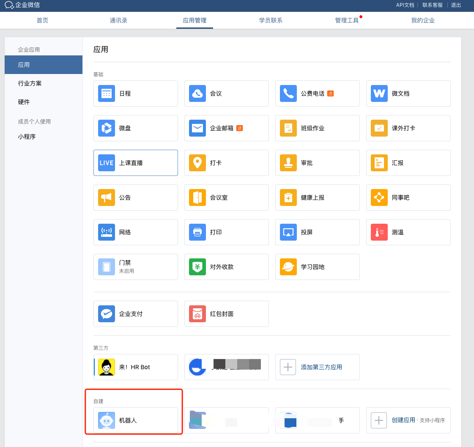Select the 应用管理 tab
This screenshot has width=474, height=447.
pos(195,20)
